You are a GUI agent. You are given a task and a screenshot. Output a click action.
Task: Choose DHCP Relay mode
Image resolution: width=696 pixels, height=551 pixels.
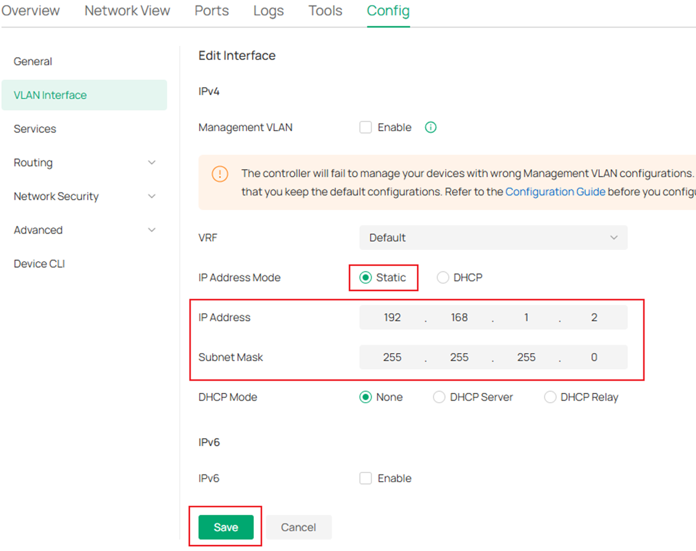point(549,397)
